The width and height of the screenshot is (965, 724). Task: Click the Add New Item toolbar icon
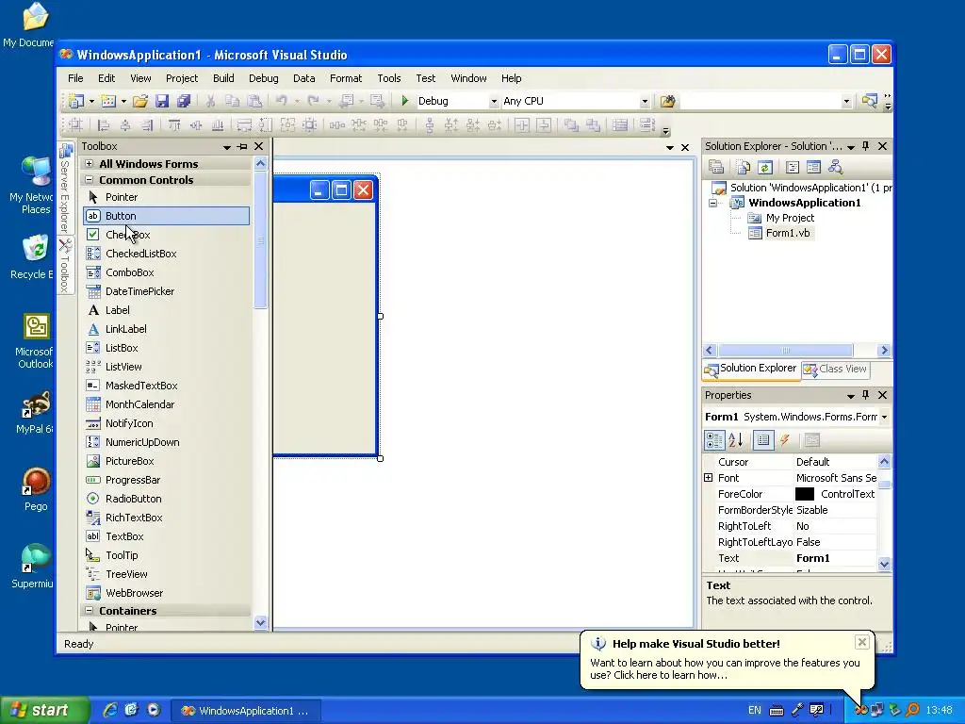[x=108, y=101]
